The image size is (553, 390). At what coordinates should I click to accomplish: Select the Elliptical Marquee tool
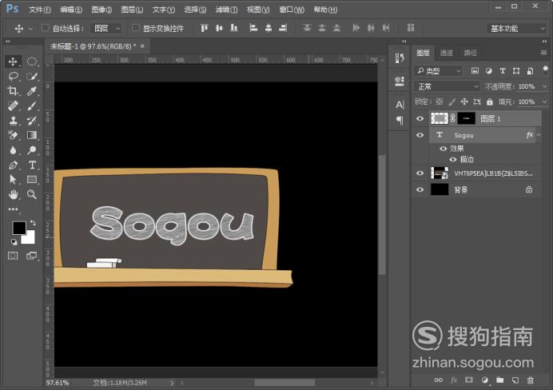32,62
